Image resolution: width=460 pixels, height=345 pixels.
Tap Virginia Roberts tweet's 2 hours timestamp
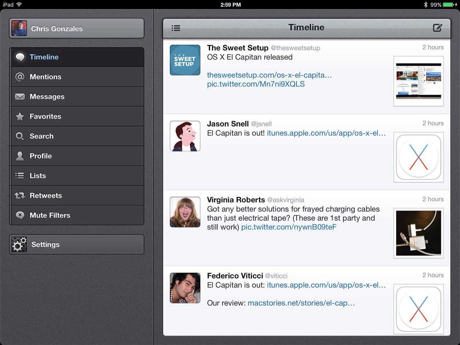tap(433, 199)
